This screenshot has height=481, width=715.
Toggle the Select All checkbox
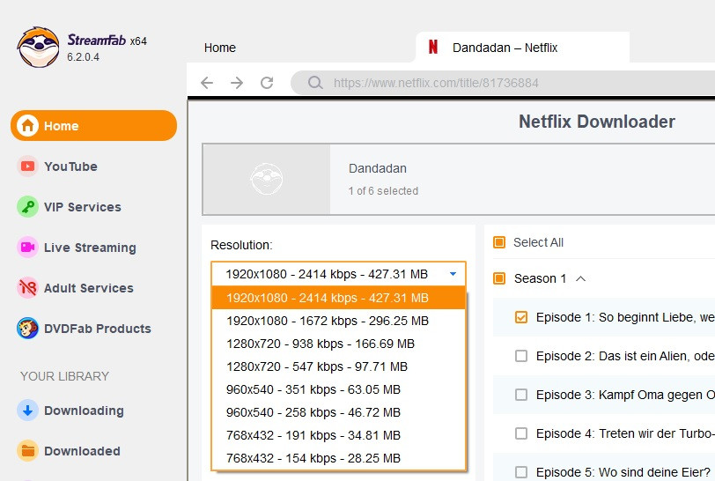coord(499,242)
